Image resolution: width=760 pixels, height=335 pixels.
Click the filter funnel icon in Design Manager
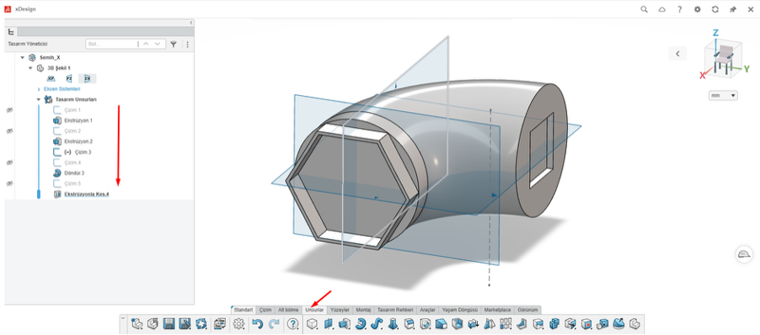173,44
